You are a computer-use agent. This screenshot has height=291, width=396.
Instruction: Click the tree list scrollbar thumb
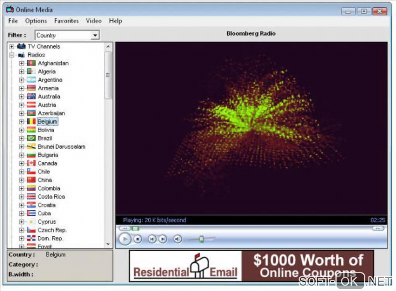108,75
